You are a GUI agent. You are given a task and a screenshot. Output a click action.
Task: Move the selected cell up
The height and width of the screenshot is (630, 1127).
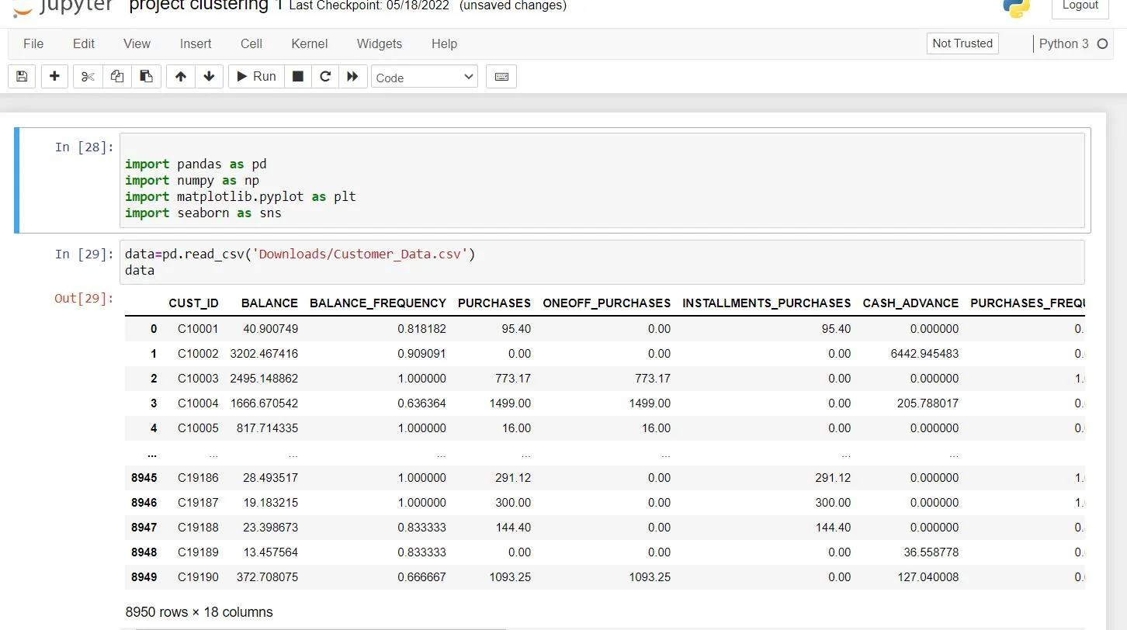[x=181, y=77]
